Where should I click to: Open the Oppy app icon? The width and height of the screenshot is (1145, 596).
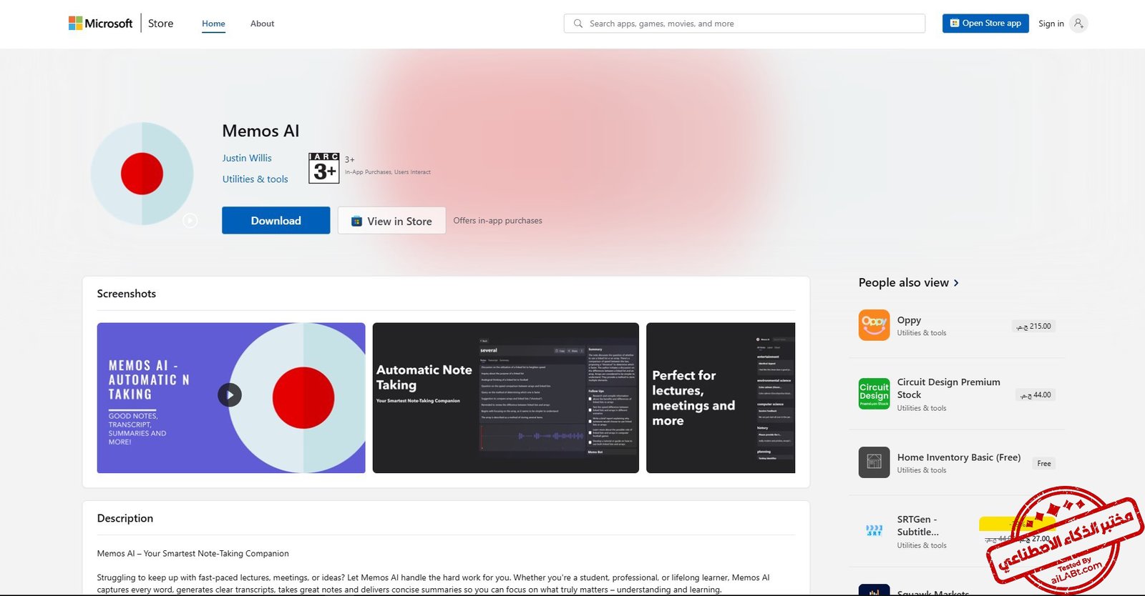874,325
